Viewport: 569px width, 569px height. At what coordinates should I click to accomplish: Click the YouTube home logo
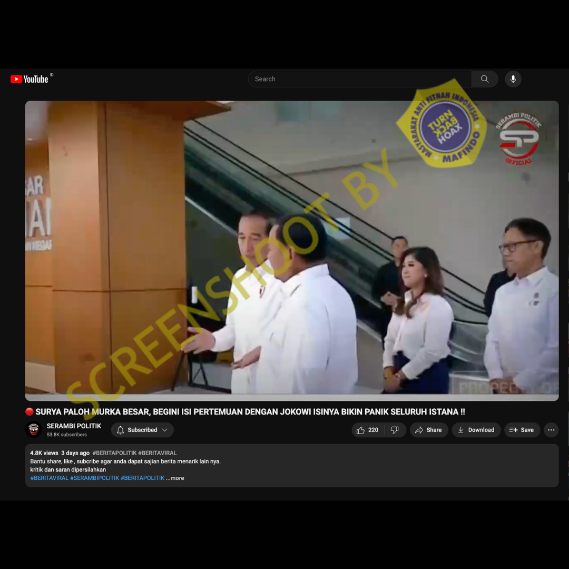[30, 79]
